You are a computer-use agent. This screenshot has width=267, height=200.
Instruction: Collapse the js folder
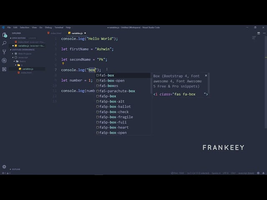pyautogui.click(x=16, y=65)
